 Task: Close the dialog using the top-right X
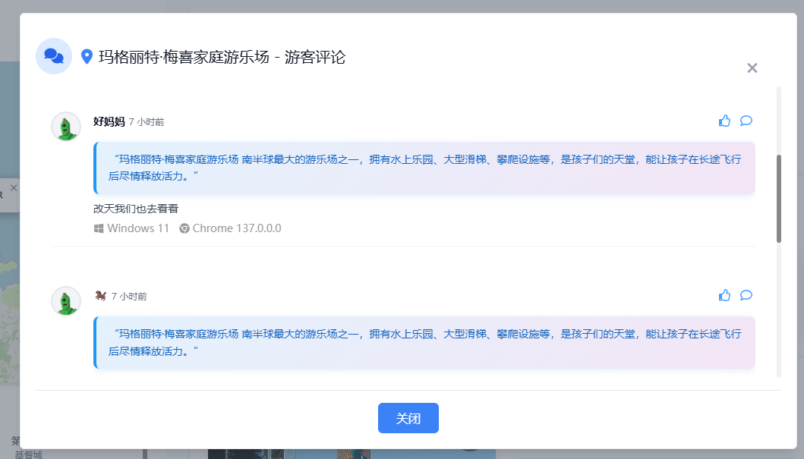[752, 68]
